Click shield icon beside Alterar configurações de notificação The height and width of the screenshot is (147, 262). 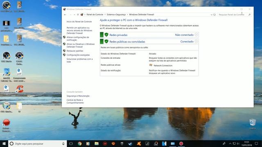64,37
